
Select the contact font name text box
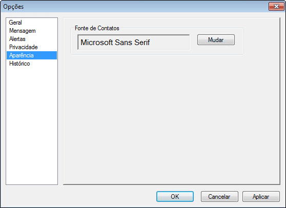coord(133,42)
